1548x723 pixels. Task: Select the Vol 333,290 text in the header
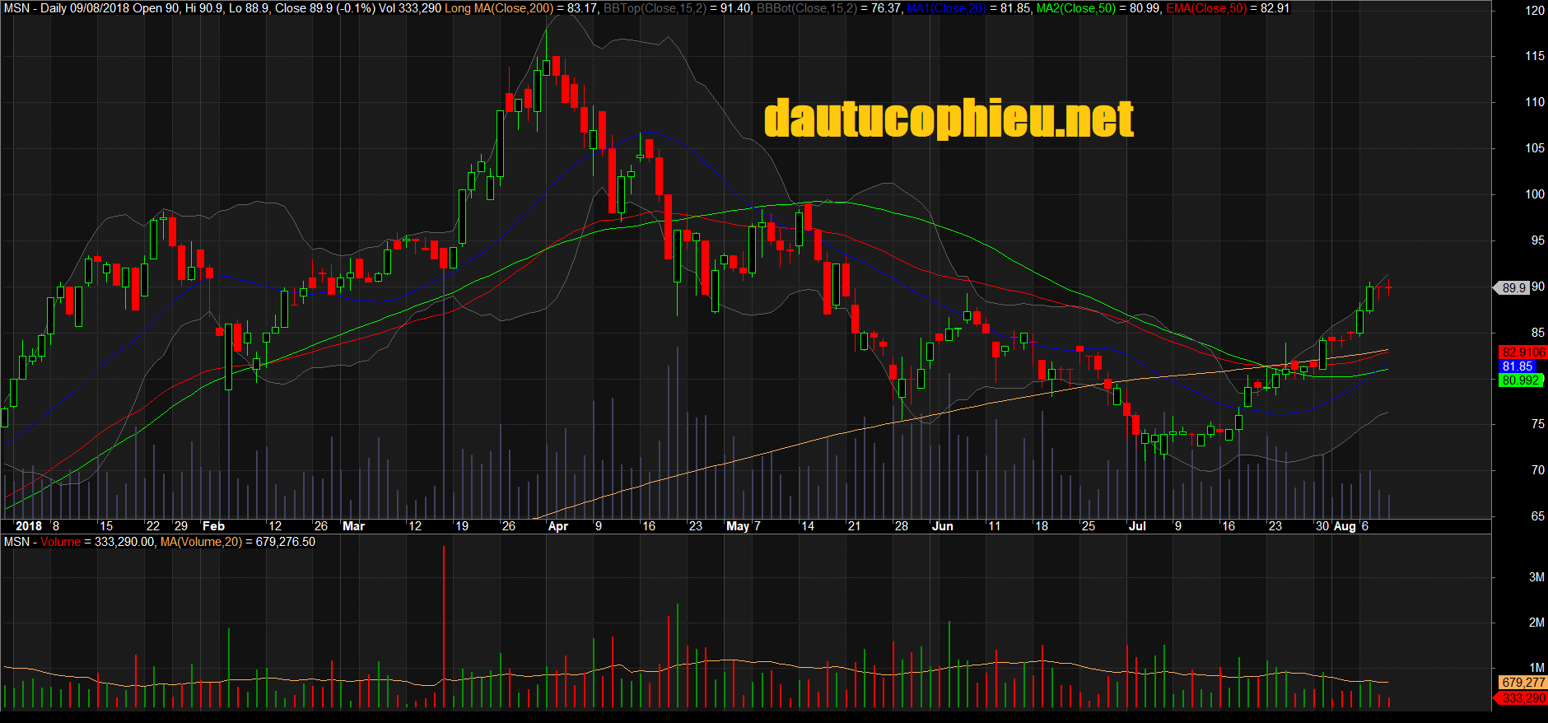click(x=410, y=8)
